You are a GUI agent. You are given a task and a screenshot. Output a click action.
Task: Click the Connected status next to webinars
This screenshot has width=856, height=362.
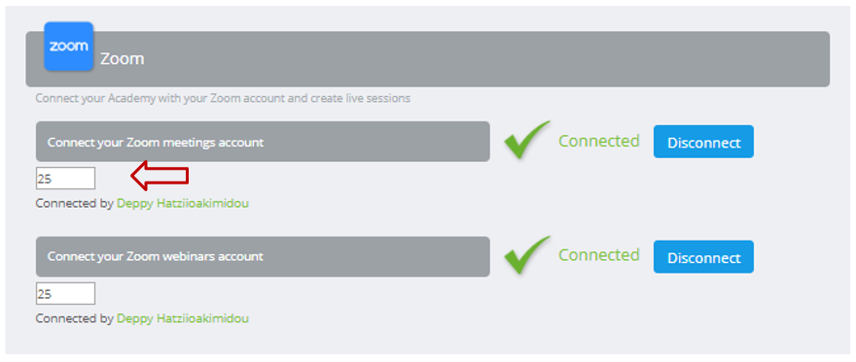click(x=599, y=255)
